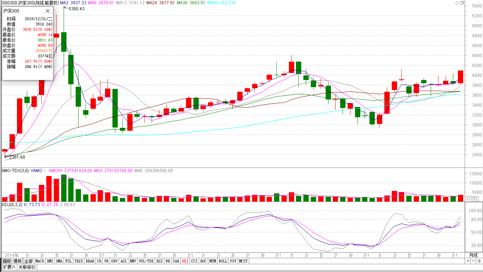Select the ROC indicator tab
This screenshot has height=272, width=483.
[x=203, y=261]
